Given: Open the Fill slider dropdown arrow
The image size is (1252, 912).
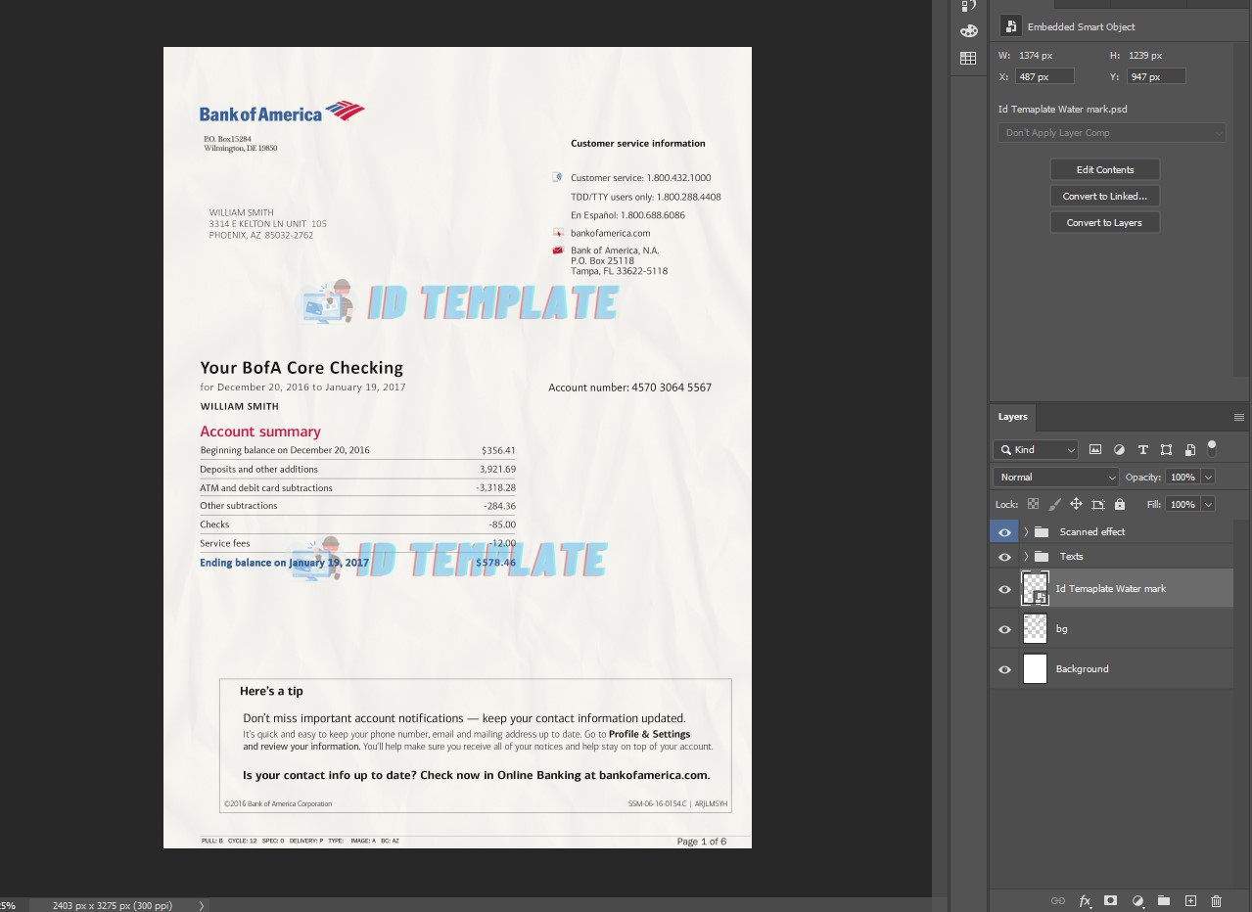Looking at the screenshot, I should pyautogui.click(x=1208, y=504).
